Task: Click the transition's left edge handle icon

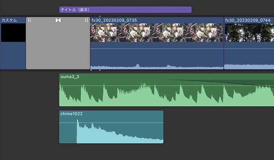Action: point(29,20)
